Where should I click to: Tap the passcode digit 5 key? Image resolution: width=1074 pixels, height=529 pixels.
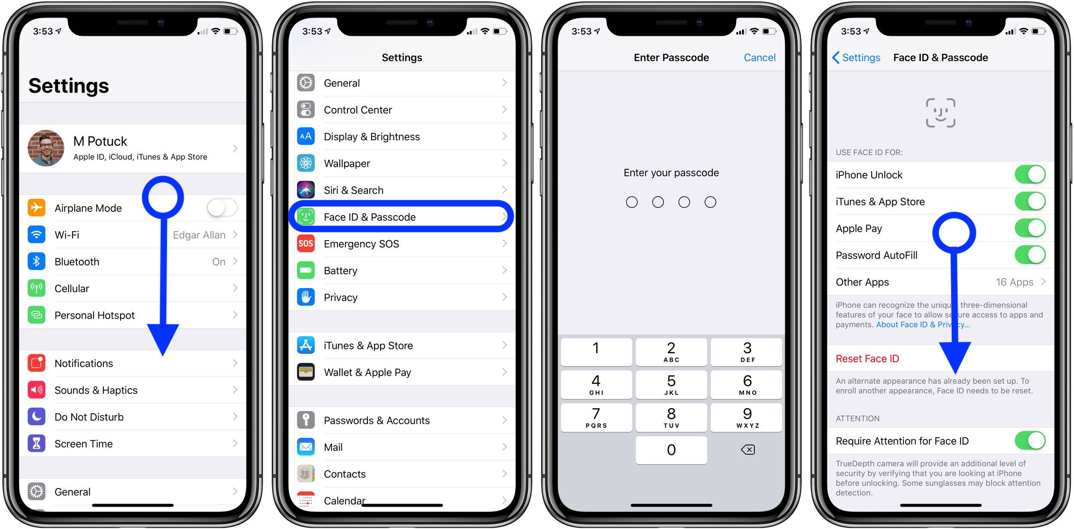pyautogui.click(x=671, y=387)
